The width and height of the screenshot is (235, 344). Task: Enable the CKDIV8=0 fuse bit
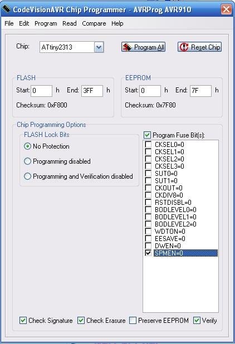(x=148, y=195)
